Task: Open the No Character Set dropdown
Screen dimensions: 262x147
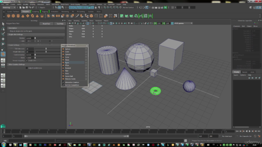Action: [246, 136]
